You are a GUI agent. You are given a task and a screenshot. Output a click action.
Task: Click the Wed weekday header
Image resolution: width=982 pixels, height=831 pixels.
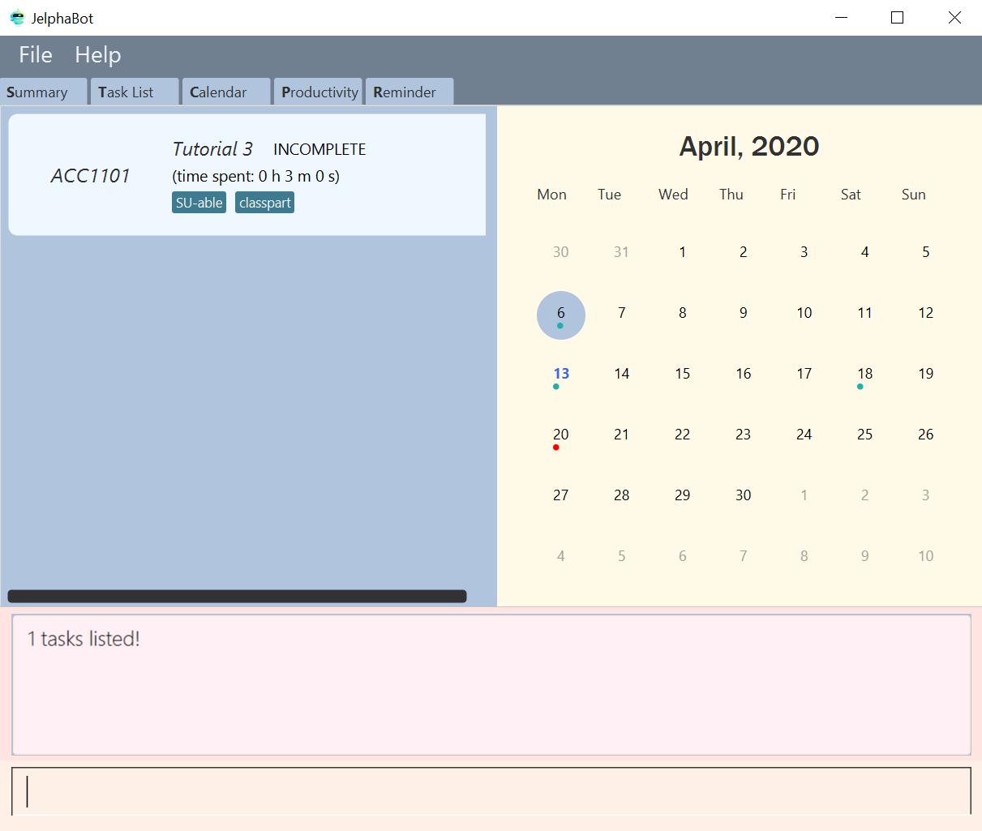click(673, 195)
